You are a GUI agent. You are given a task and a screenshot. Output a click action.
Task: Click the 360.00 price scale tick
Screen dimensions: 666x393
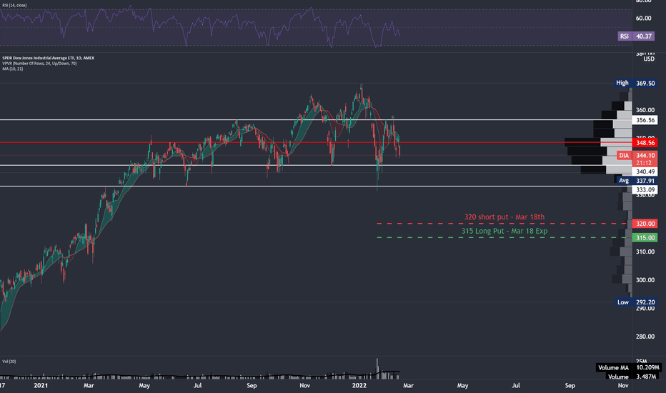[x=645, y=110]
